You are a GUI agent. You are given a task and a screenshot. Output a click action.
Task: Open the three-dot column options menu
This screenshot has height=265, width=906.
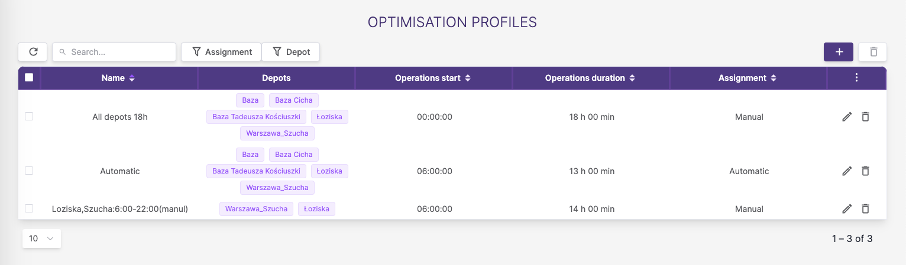(856, 78)
